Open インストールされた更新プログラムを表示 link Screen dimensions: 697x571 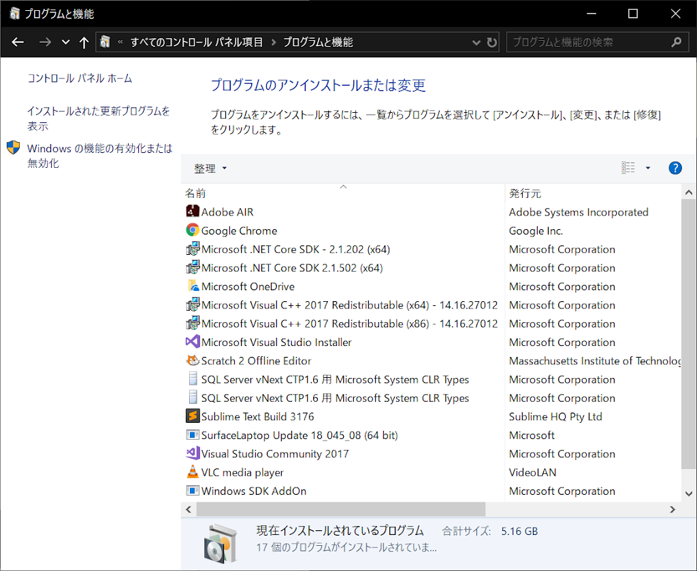pos(98,118)
